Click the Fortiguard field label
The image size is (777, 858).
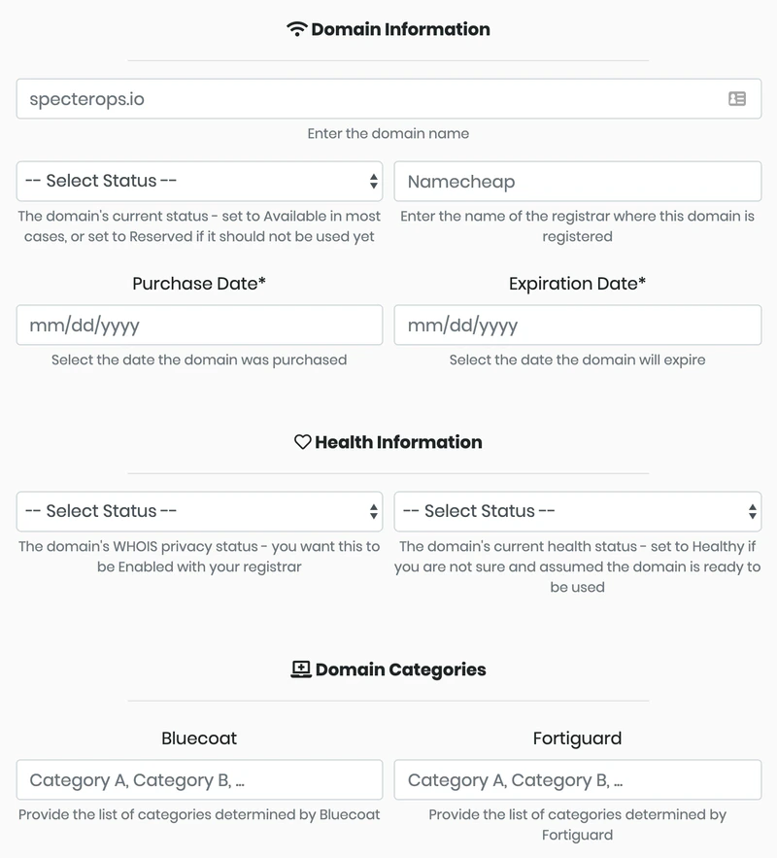coord(577,738)
